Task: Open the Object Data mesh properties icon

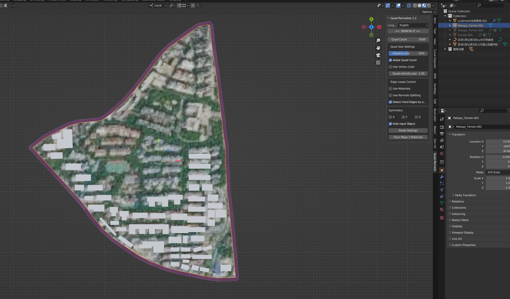Action: 442,203
